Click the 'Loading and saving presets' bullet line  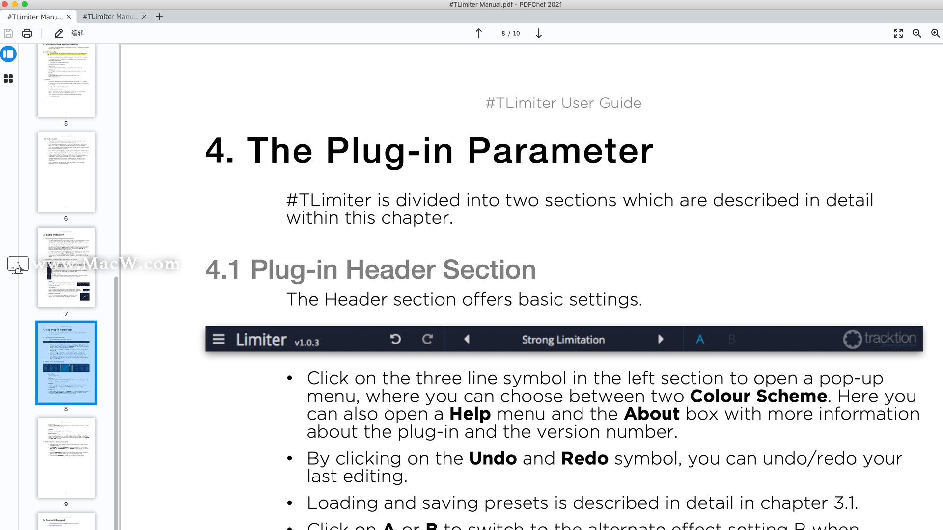click(x=582, y=503)
